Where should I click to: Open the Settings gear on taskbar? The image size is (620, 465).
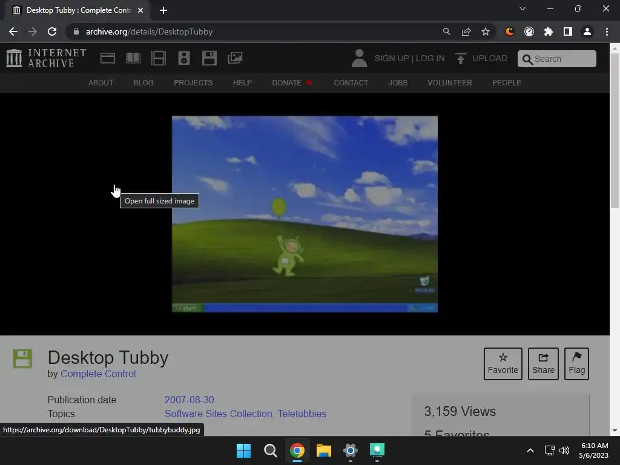tap(351, 450)
